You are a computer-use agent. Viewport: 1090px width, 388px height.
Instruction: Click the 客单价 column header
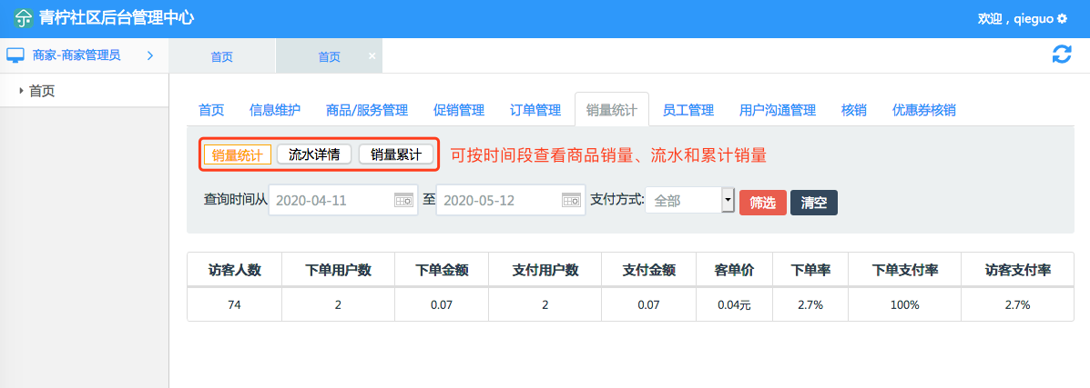click(x=734, y=270)
